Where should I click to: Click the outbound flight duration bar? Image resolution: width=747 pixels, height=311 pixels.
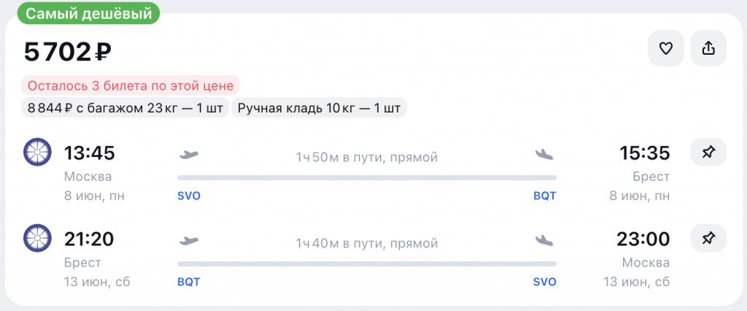[366, 177]
